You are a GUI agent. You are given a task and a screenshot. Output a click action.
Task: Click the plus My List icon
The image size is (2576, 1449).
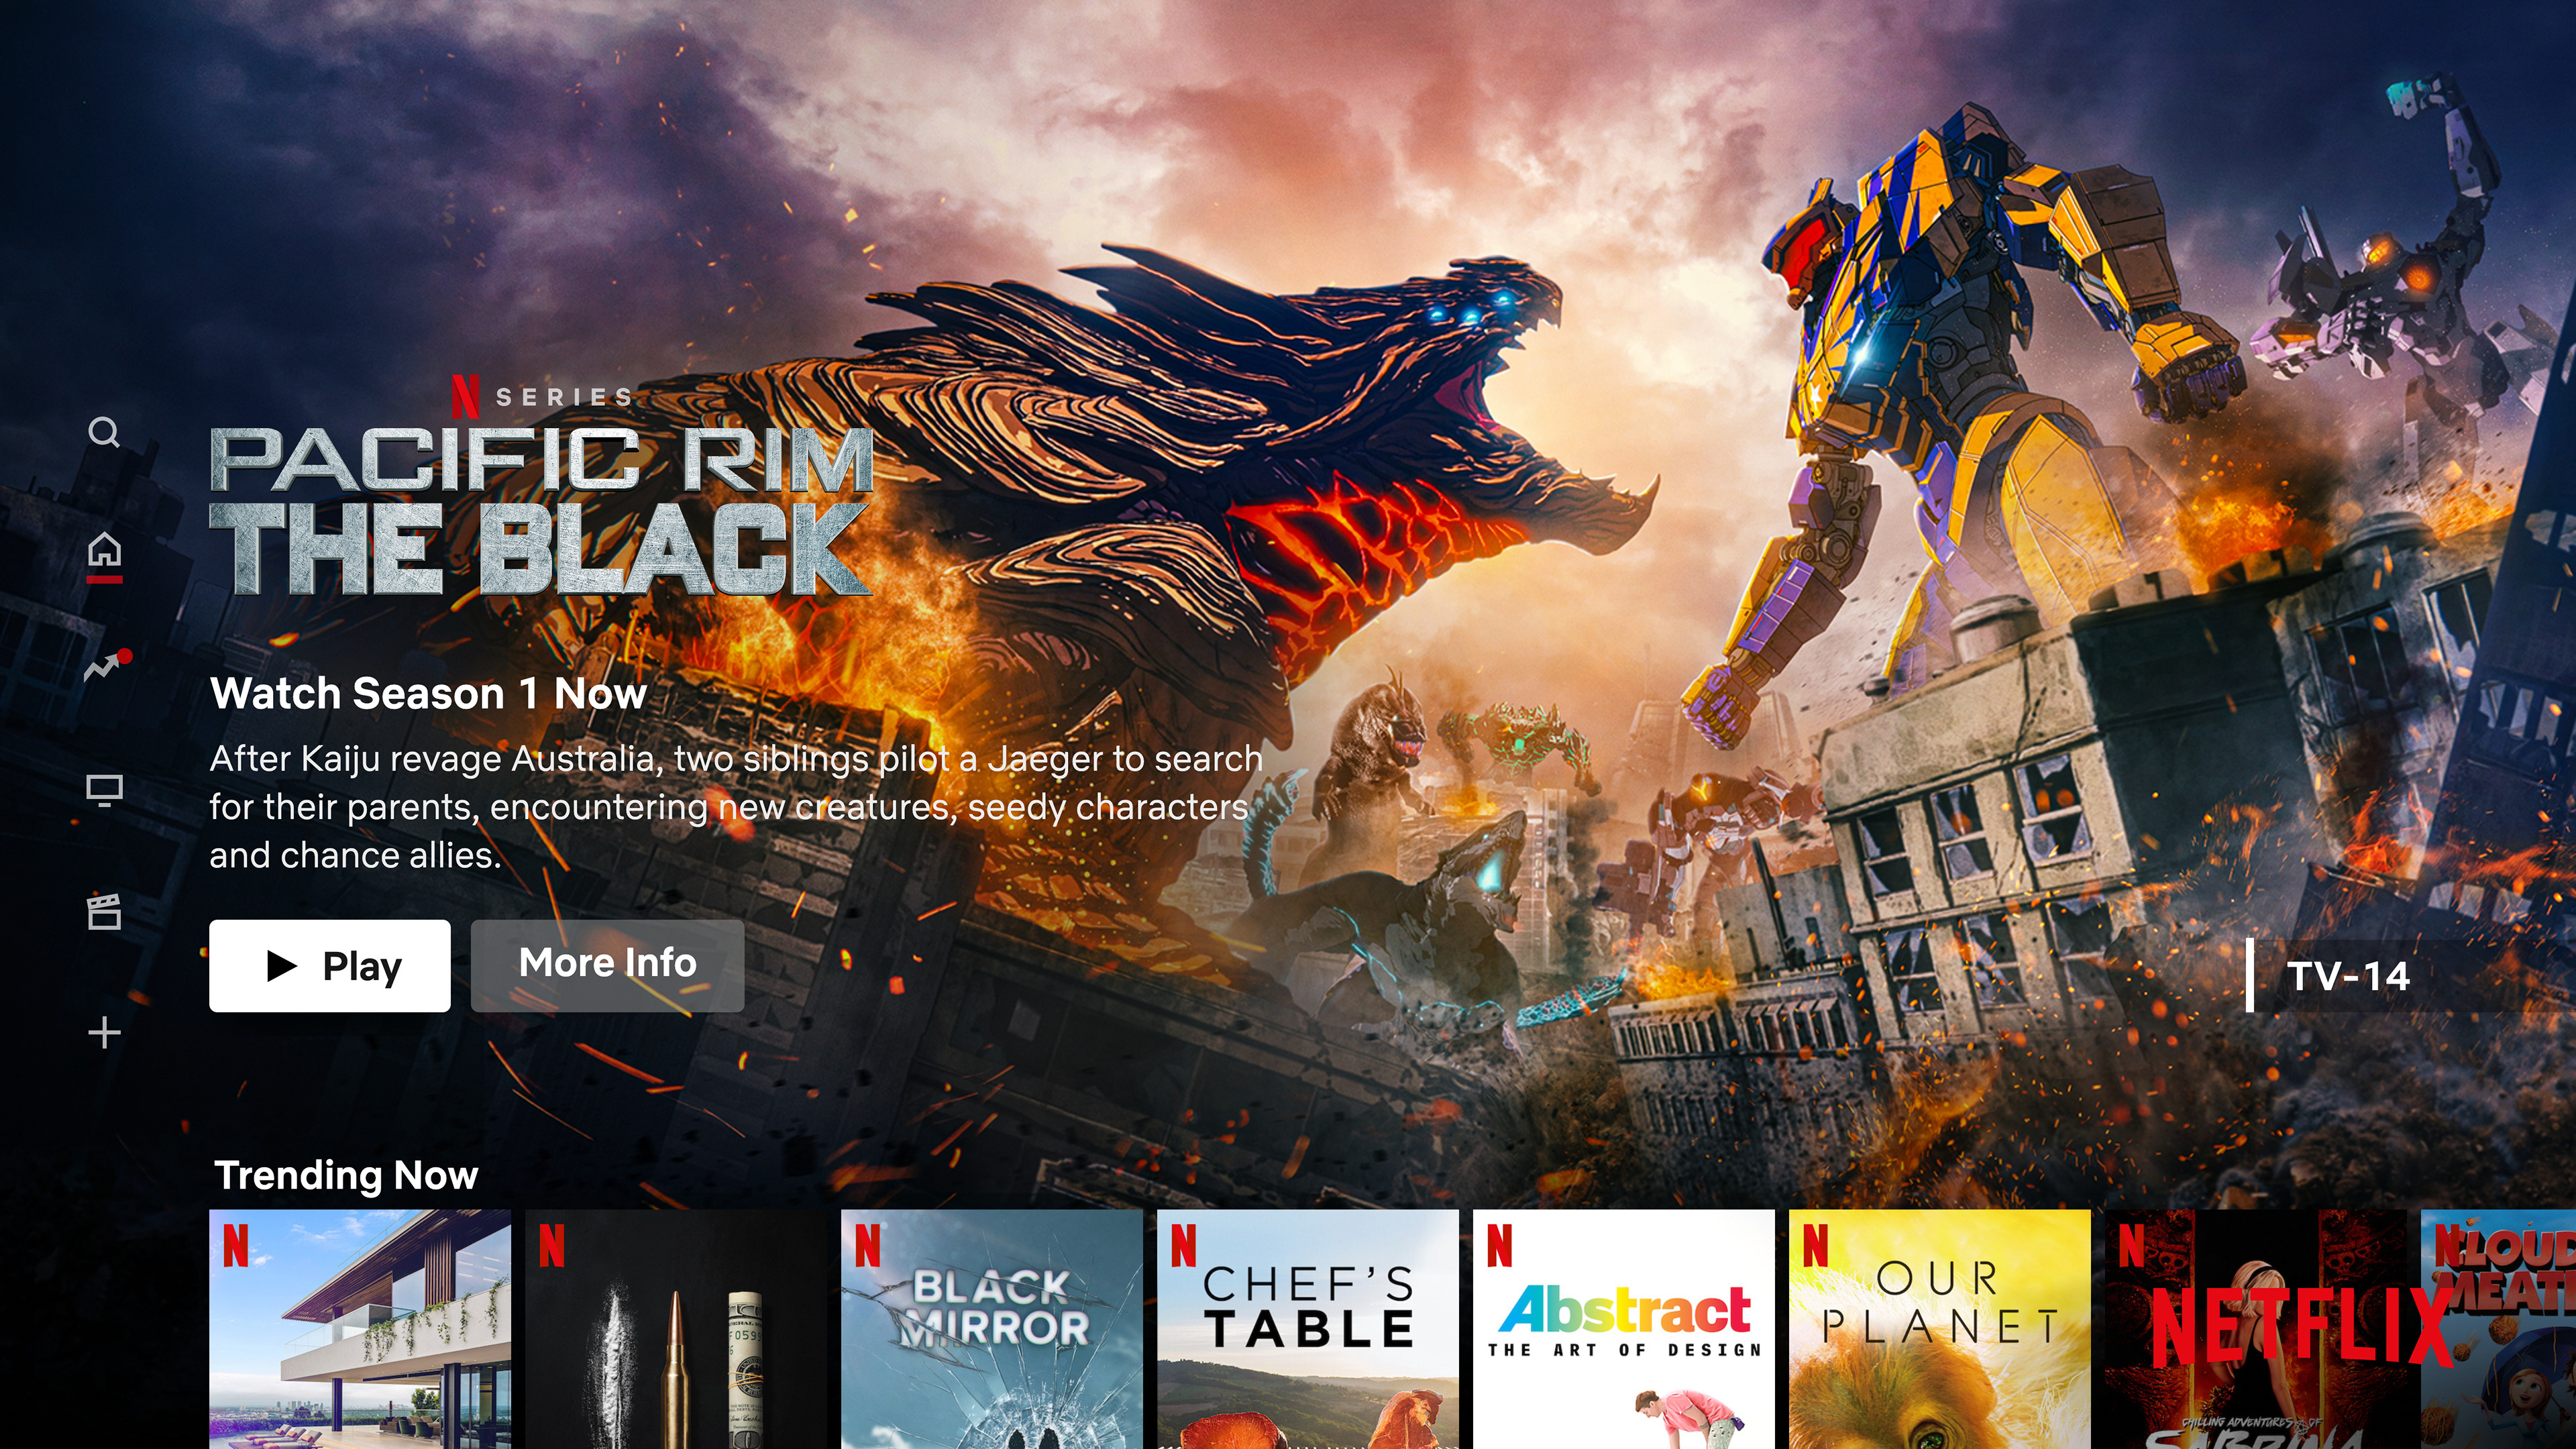click(x=104, y=1032)
